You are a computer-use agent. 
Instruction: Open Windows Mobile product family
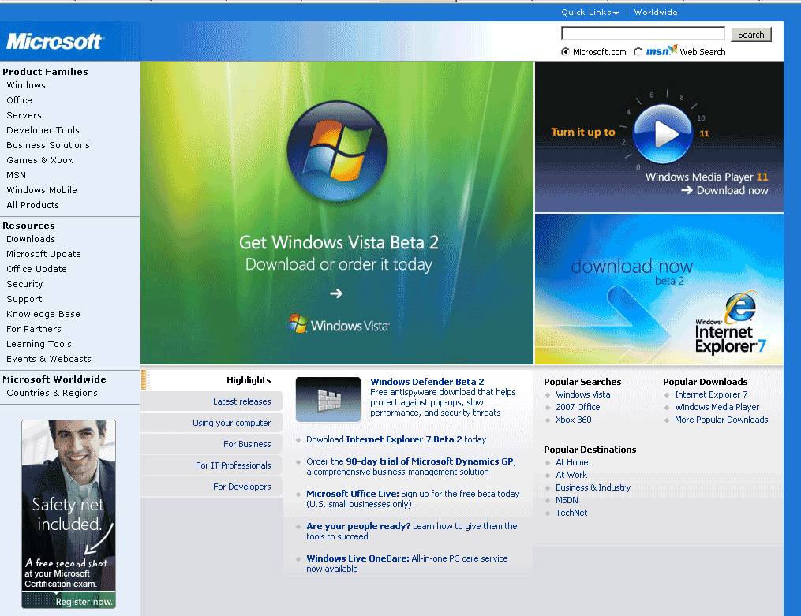(42, 190)
